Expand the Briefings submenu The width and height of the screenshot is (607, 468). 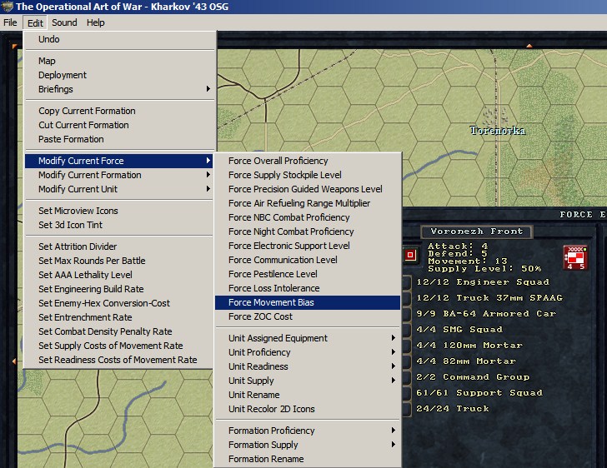pos(119,89)
